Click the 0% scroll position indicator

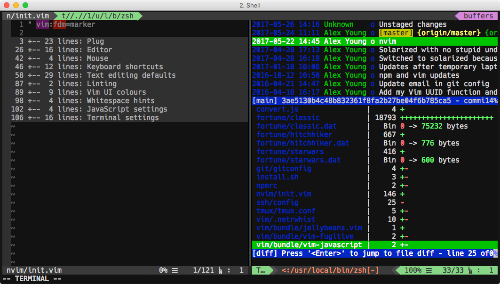(x=162, y=270)
